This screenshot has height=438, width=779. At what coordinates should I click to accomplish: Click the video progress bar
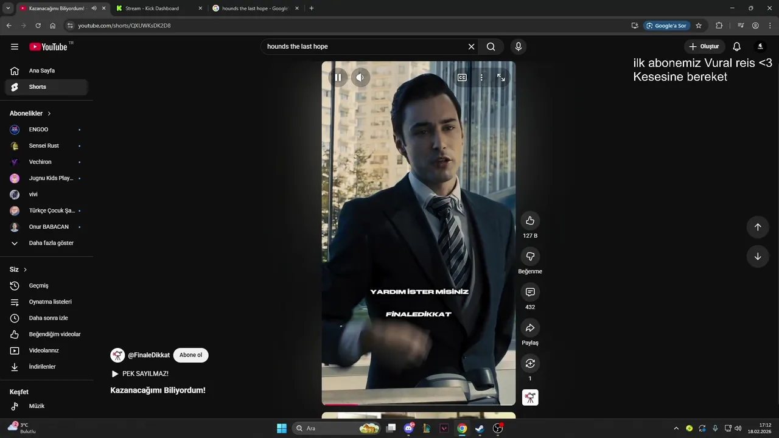[x=419, y=404]
